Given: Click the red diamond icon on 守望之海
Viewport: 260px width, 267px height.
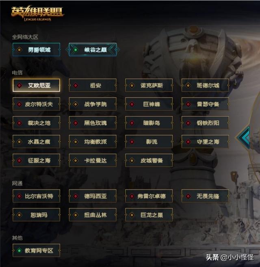Looking at the screenshot, I should 188,142.
